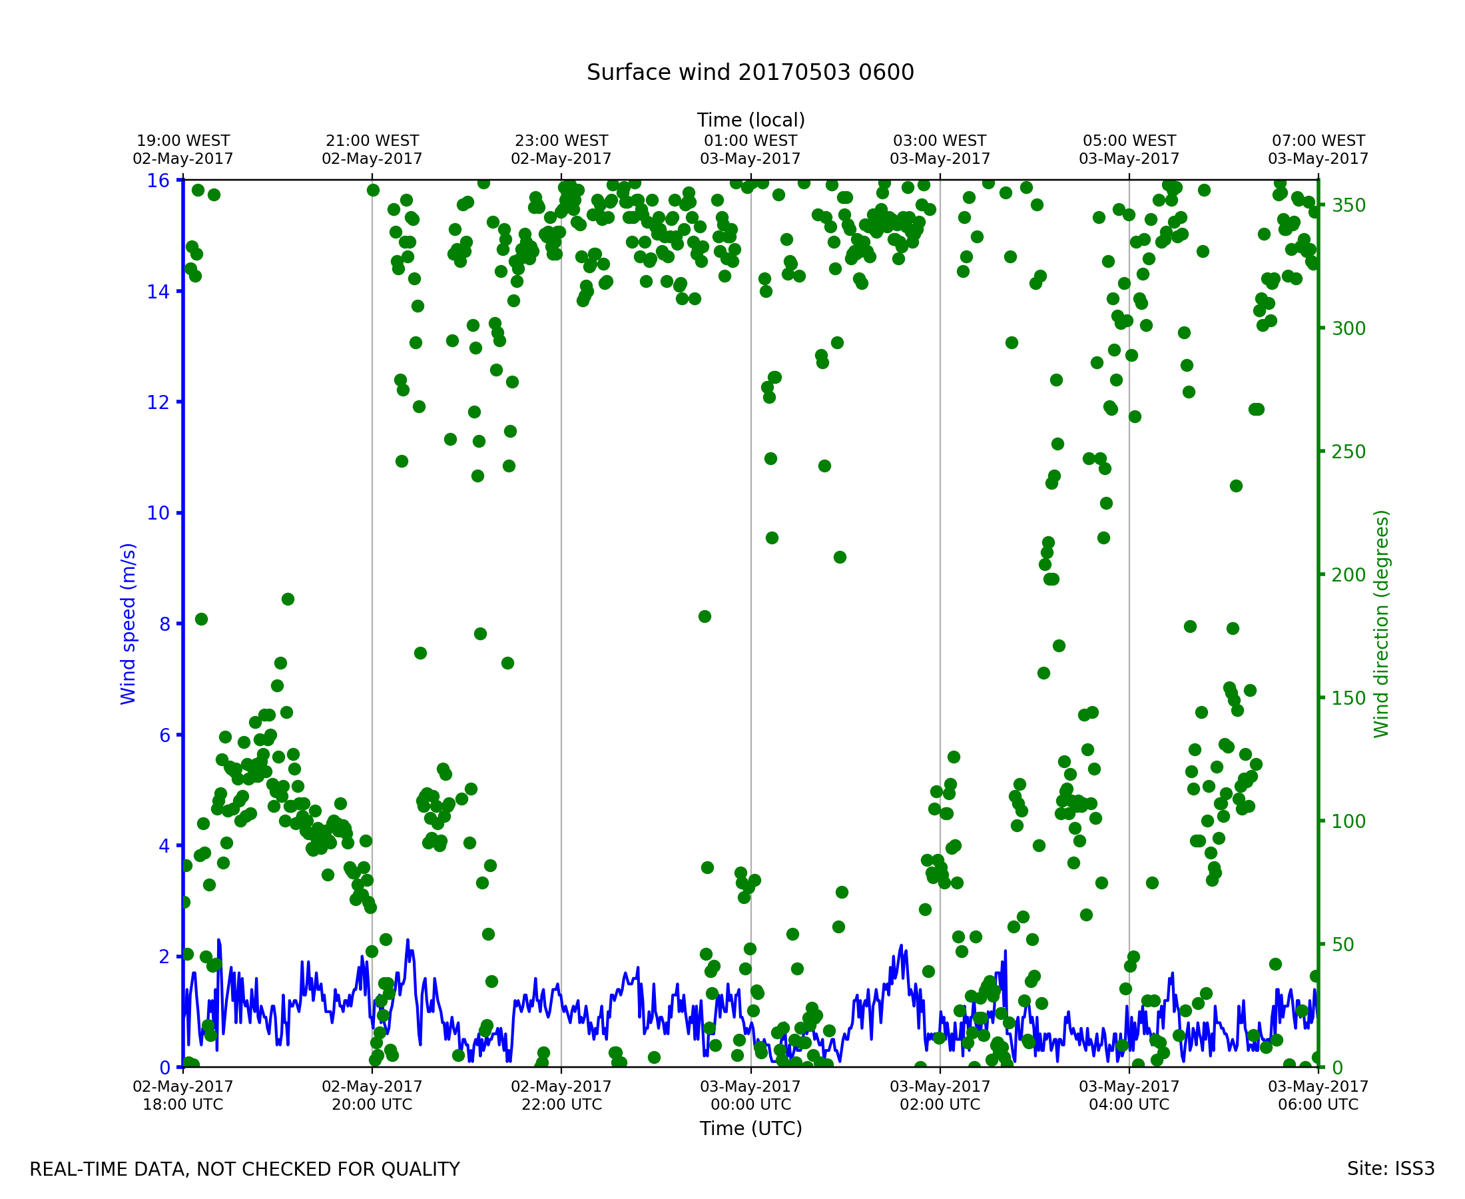The height and width of the screenshot is (1199, 1465).
Task: Click the '07:00 WEST' top tick label
Action: click(1318, 141)
